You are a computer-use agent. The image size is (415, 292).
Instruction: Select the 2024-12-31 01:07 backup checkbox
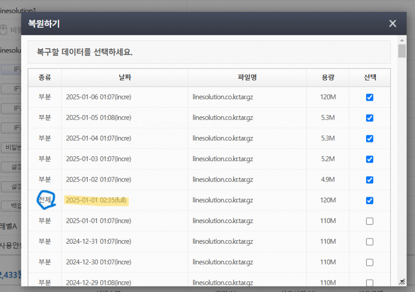click(369, 241)
